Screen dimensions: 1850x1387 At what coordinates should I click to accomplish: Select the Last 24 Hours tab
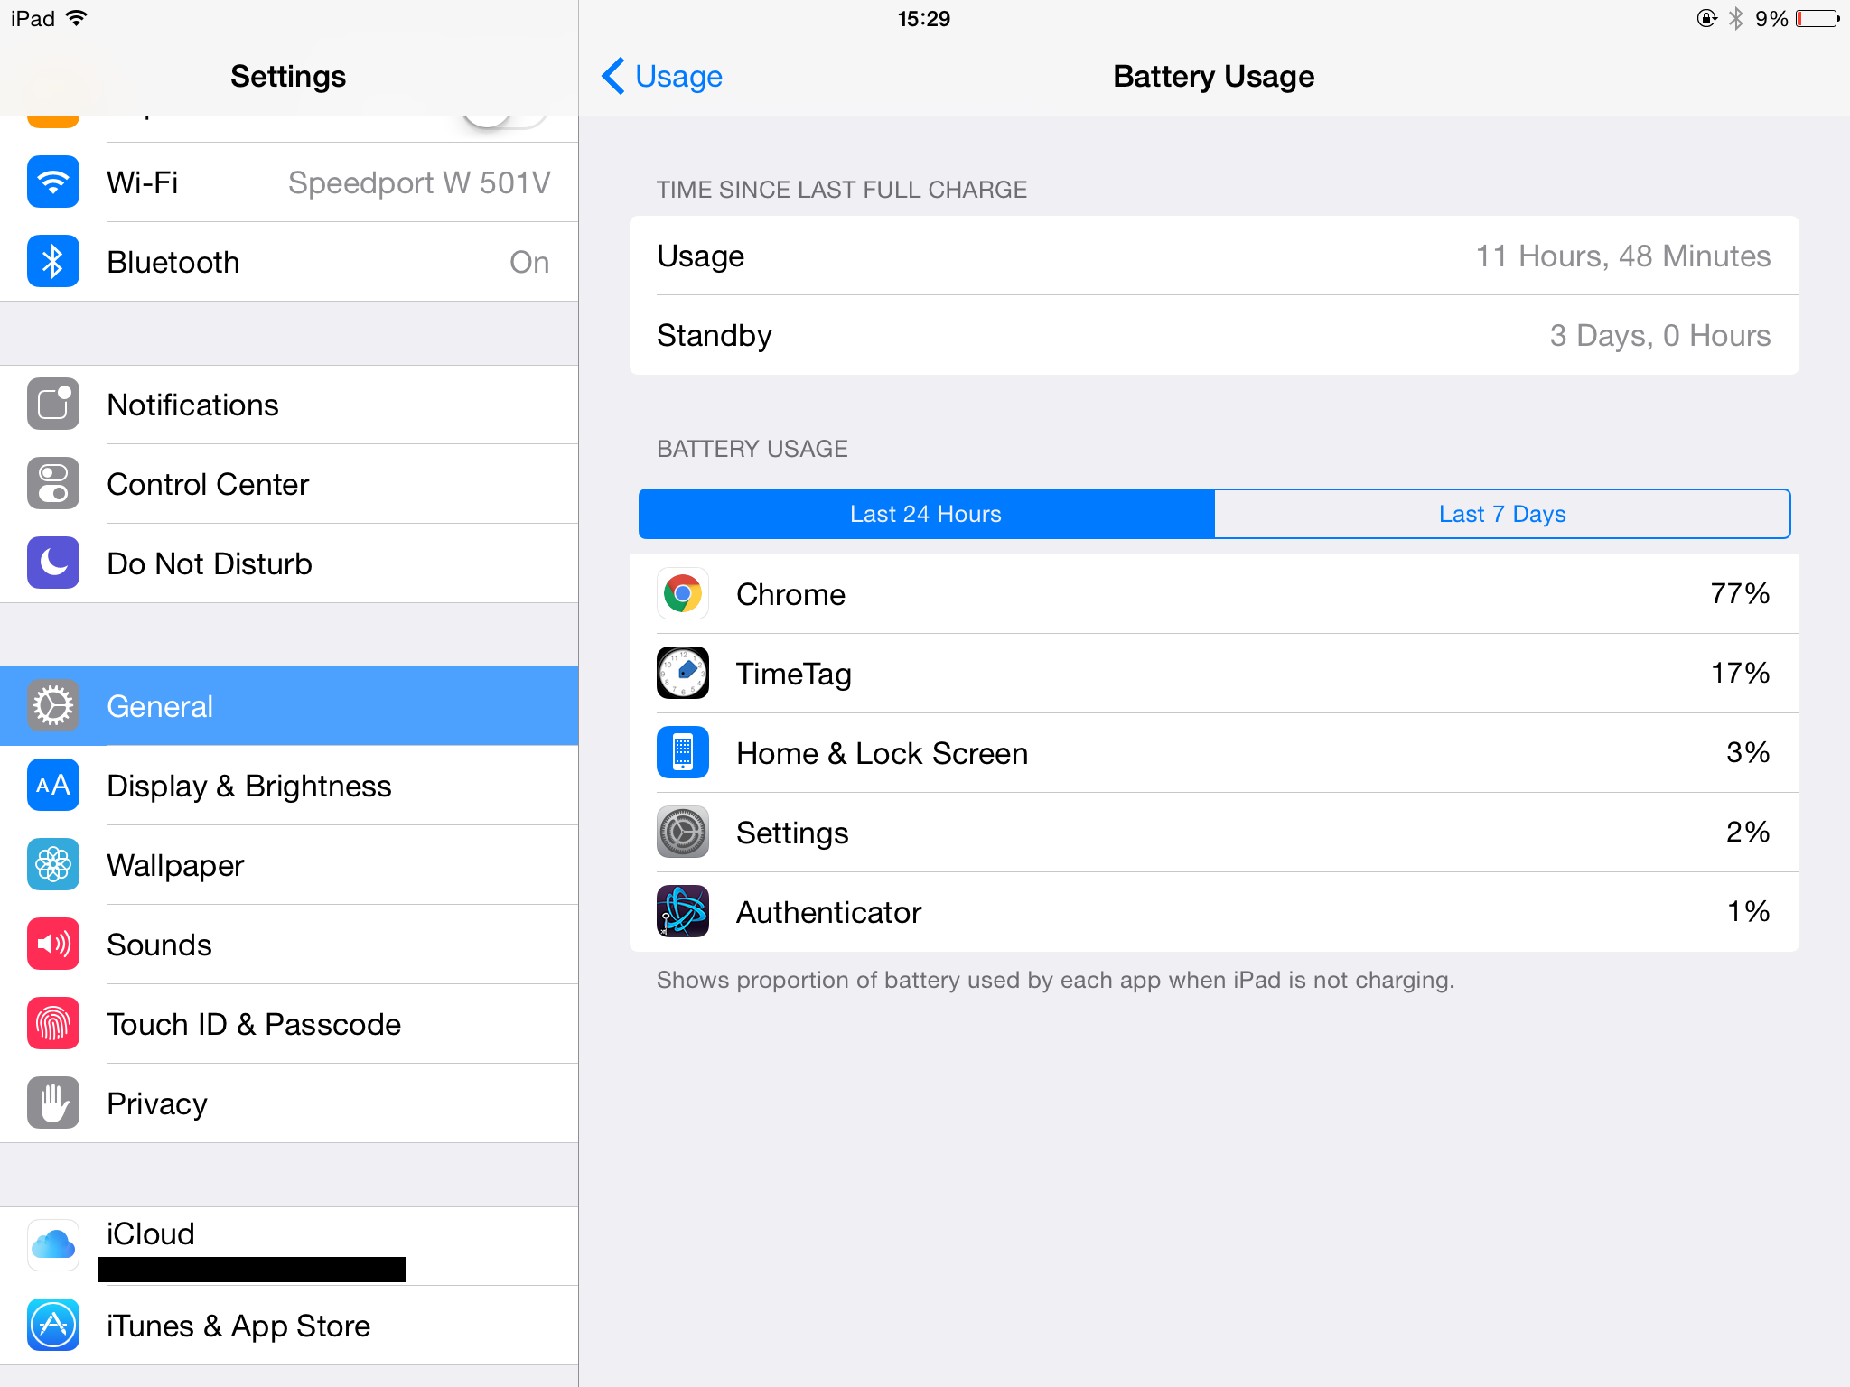pyautogui.click(x=926, y=514)
